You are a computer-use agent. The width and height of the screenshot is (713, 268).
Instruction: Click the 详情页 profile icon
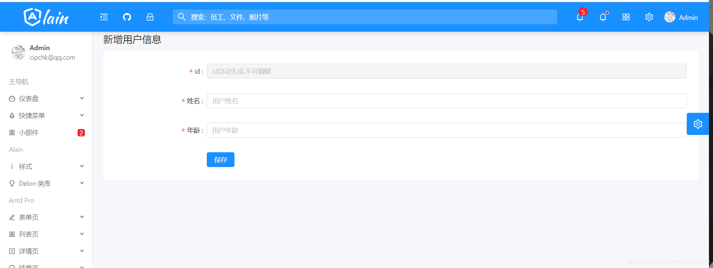pyautogui.click(x=12, y=251)
